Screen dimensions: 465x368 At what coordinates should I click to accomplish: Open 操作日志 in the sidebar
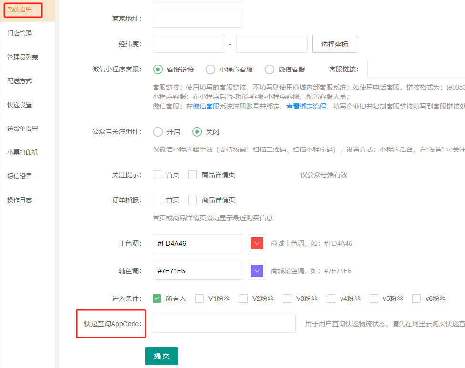(20, 200)
